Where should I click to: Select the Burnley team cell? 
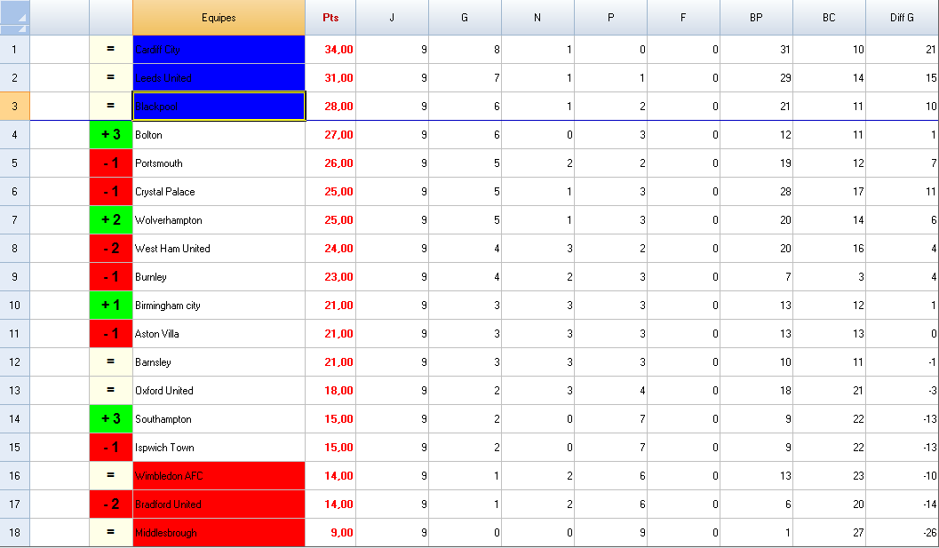[x=219, y=277]
